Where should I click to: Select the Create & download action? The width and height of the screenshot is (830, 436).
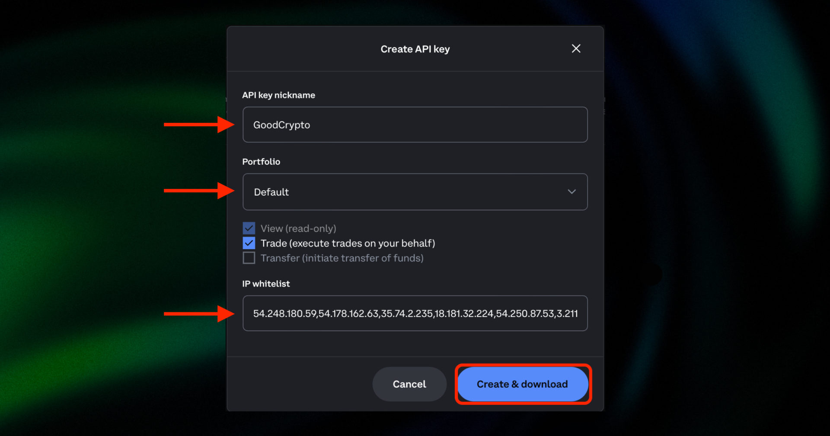point(522,384)
